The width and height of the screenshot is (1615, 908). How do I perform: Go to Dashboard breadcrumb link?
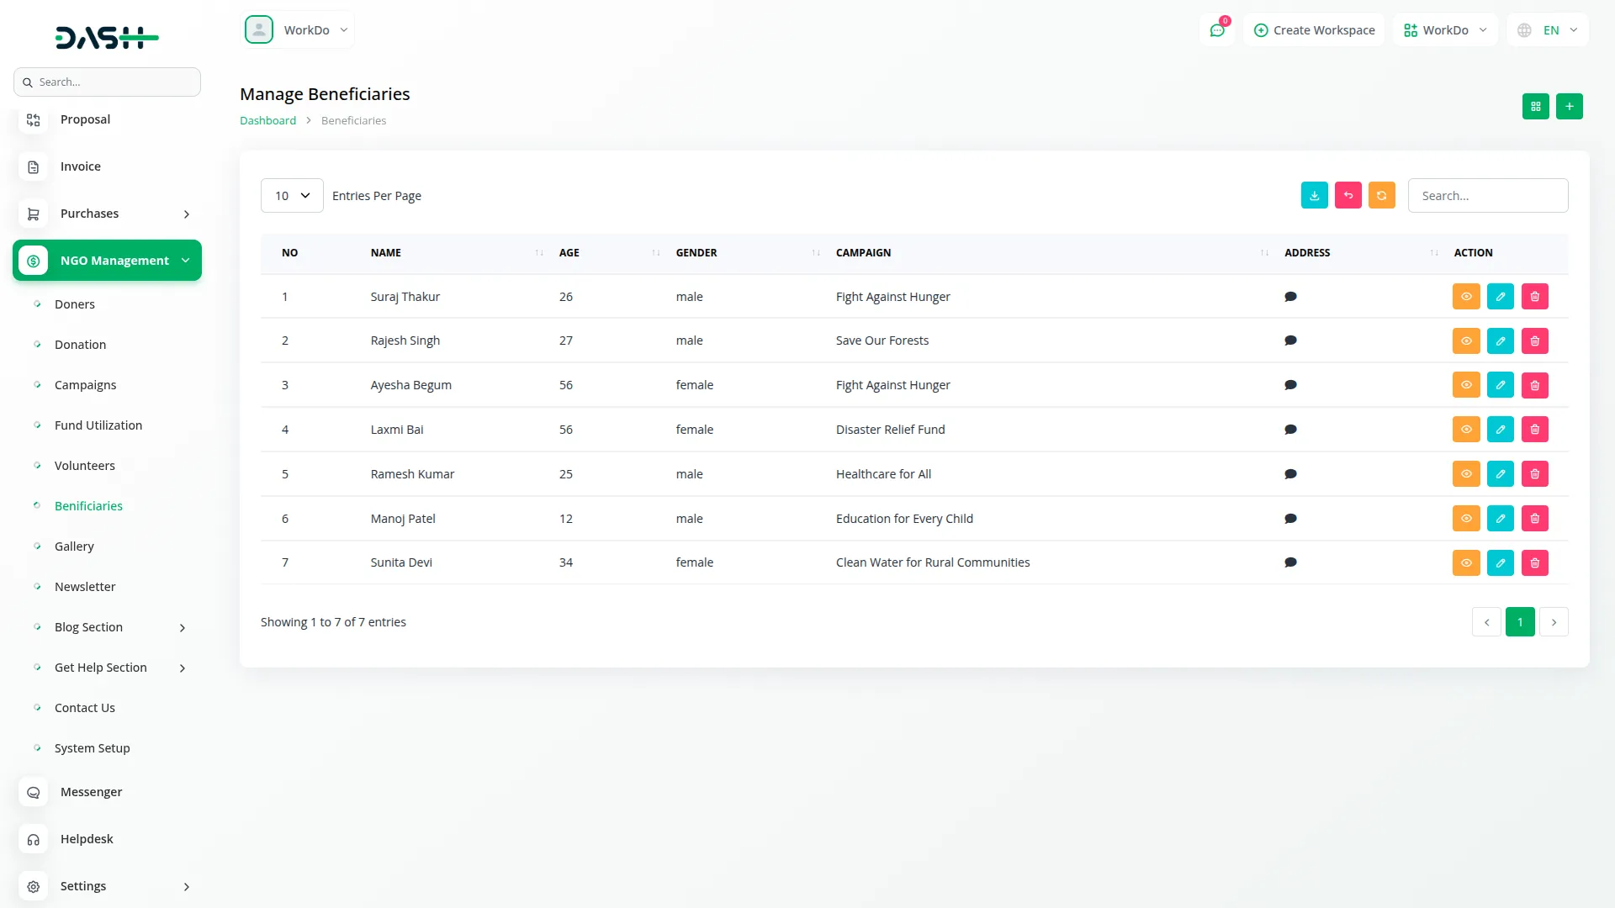[267, 120]
